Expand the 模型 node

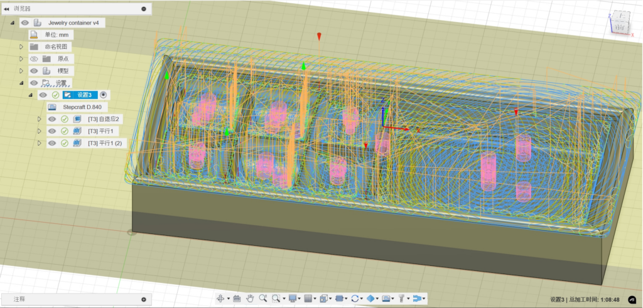pos(21,70)
